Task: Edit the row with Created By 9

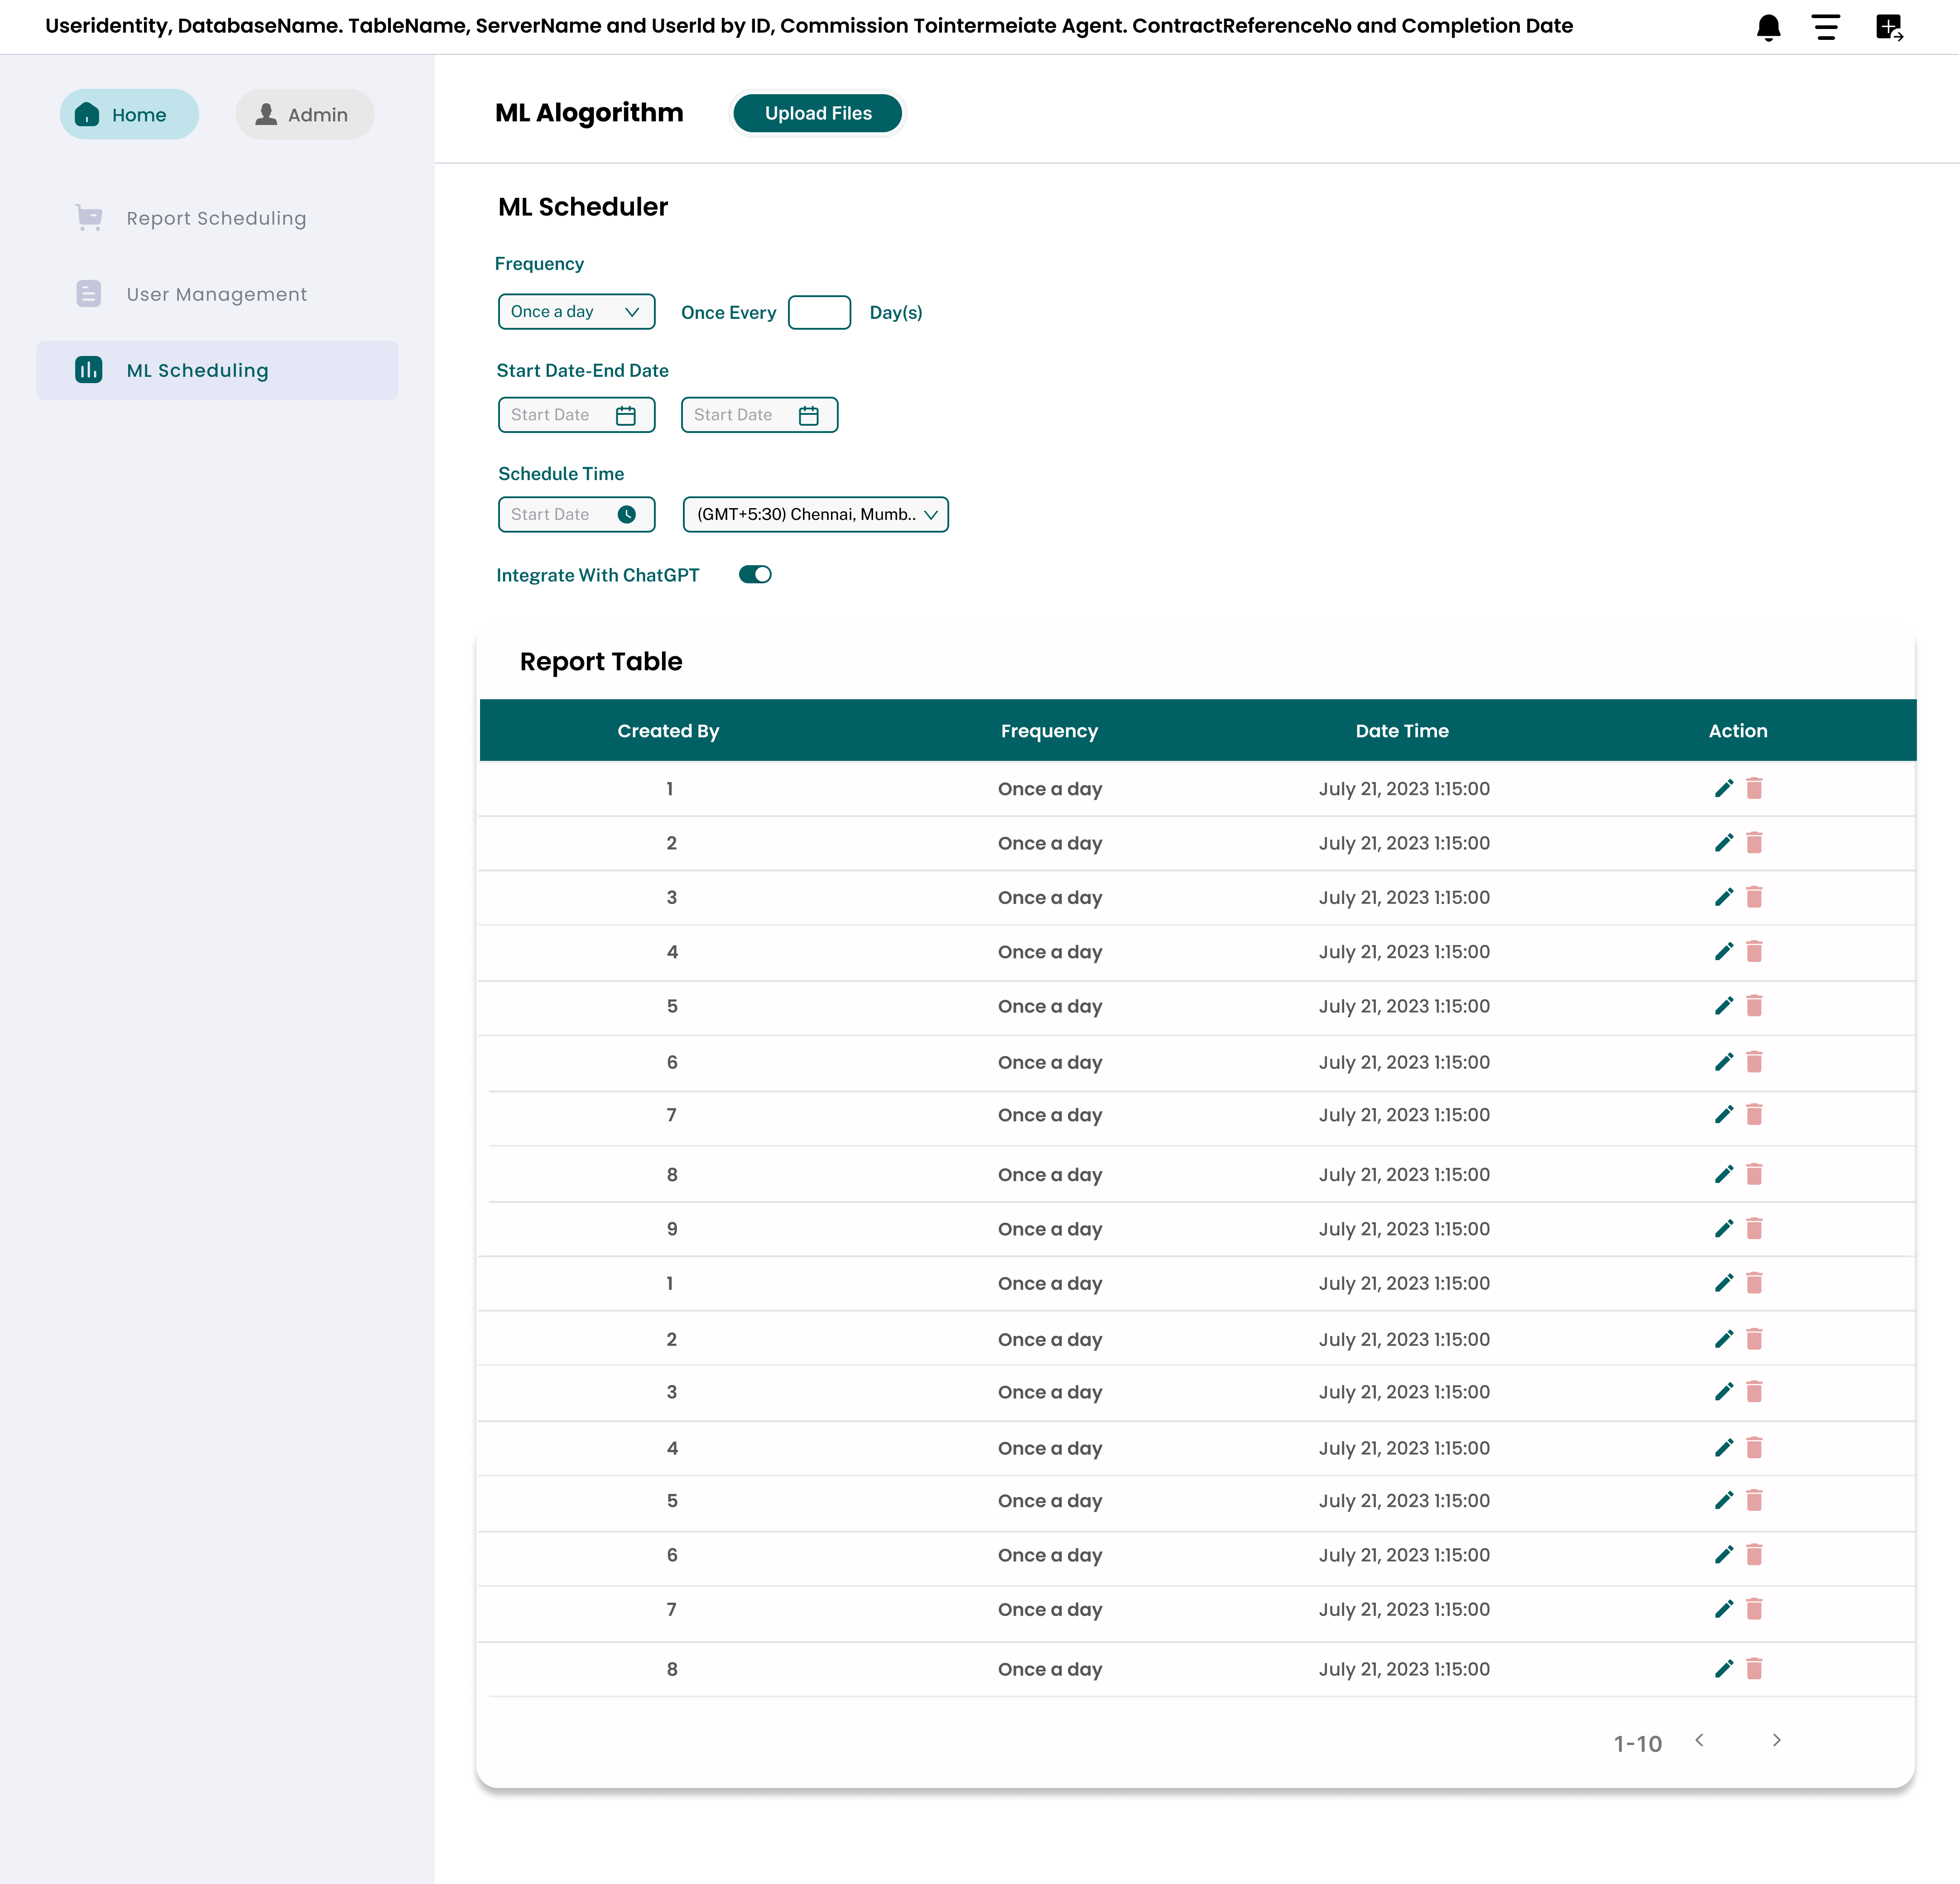Action: click(1723, 1228)
